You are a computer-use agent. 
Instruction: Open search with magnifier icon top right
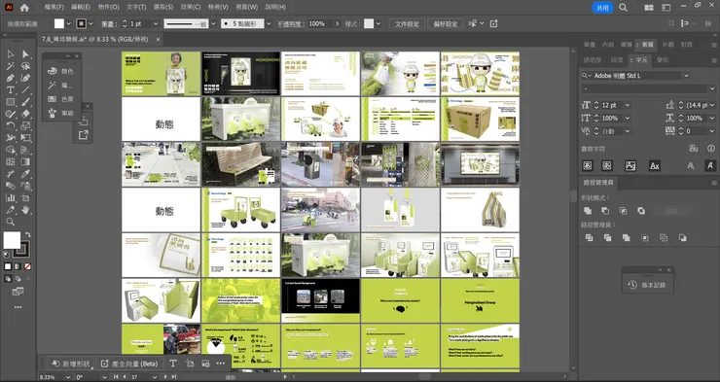pos(623,8)
